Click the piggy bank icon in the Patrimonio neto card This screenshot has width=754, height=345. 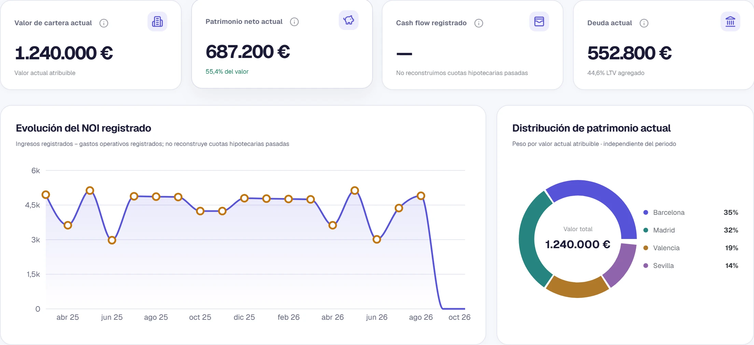coord(349,20)
